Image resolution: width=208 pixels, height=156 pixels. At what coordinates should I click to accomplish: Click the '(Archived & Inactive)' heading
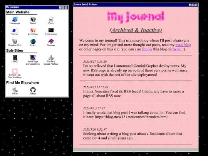point(136,30)
